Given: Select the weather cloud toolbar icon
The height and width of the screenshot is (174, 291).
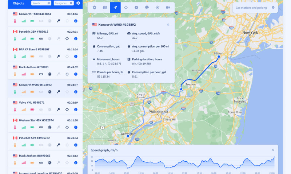Looking at the screenshot, I should pyautogui.click(x=147, y=8).
